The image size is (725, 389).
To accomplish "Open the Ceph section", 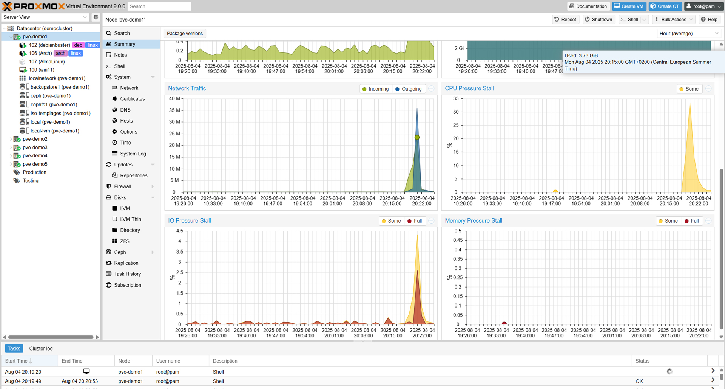I will pyautogui.click(x=120, y=252).
